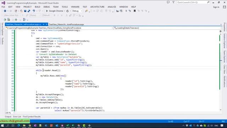Click the Uncomment selection icon
227x128 pixels.
pyautogui.click(x=121, y=11)
